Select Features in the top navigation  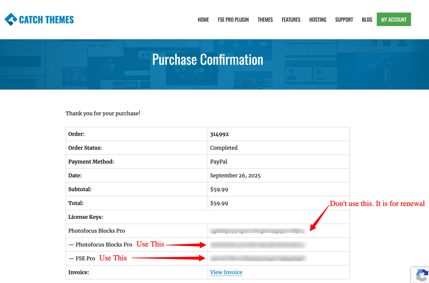pyautogui.click(x=291, y=20)
